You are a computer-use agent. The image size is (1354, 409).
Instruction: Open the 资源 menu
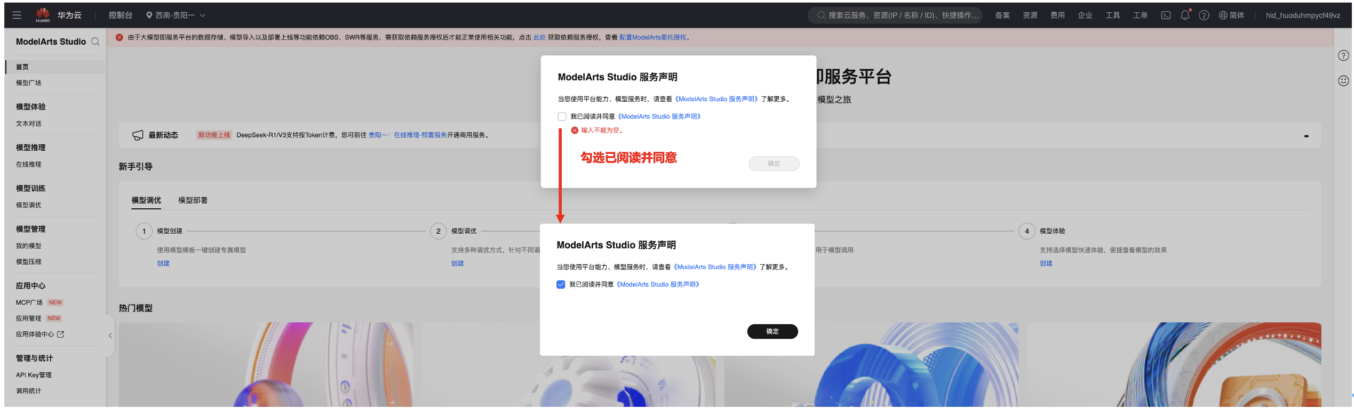click(x=1030, y=15)
